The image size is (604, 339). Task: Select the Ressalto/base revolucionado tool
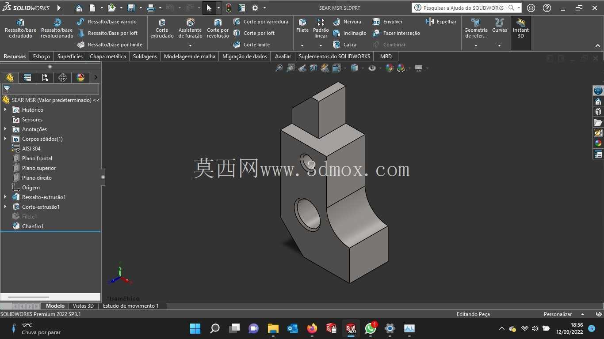(57, 29)
